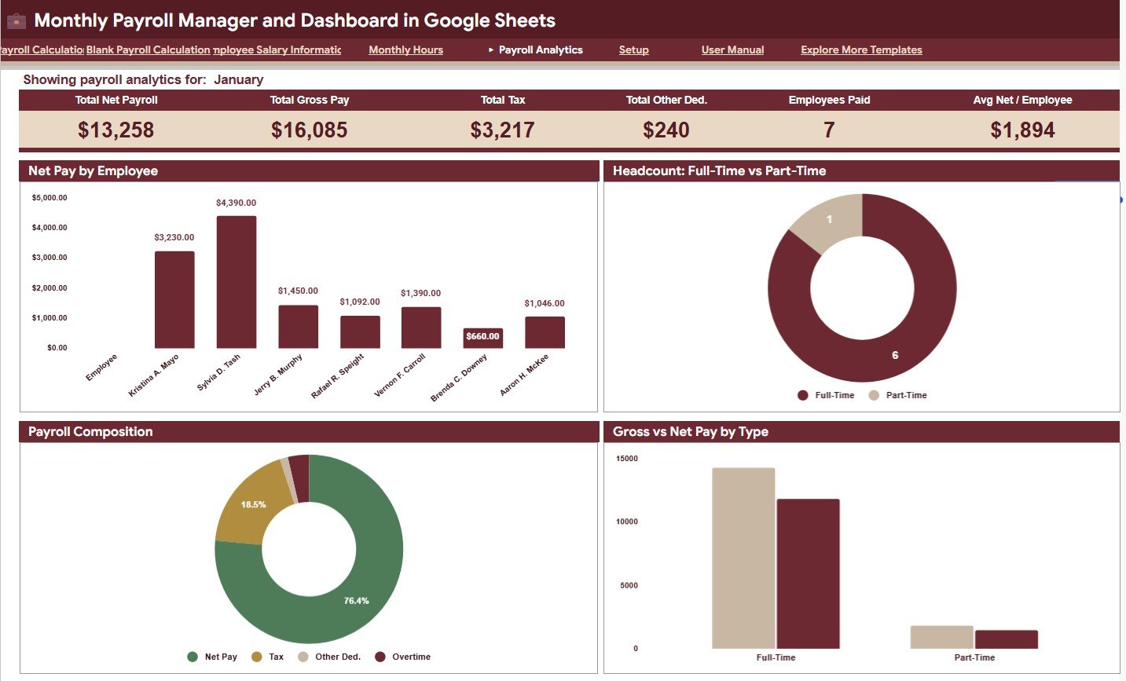The width and height of the screenshot is (1126, 681).
Task: Select the Total Other Ded. value $240
Action: click(666, 130)
